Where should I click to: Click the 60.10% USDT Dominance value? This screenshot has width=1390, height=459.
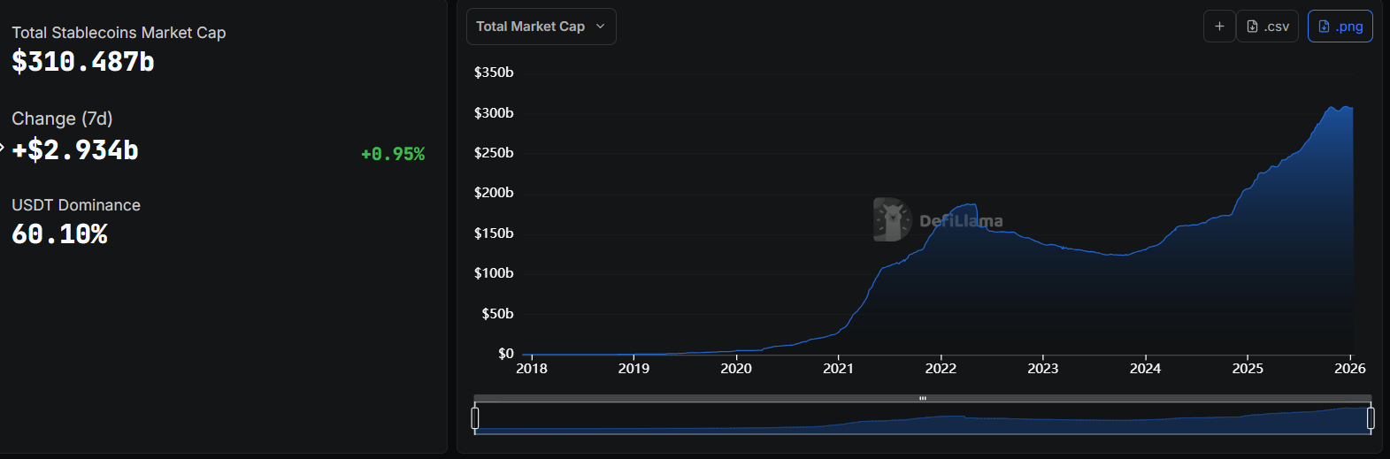pos(59,234)
